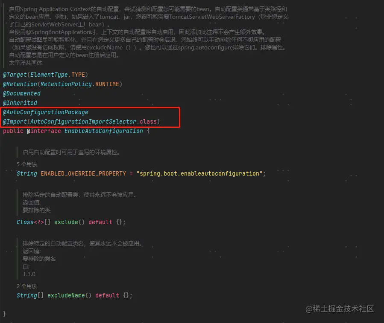Click the closing brace of the interface
The height and width of the screenshot is (323, 384).
(4, 314)
